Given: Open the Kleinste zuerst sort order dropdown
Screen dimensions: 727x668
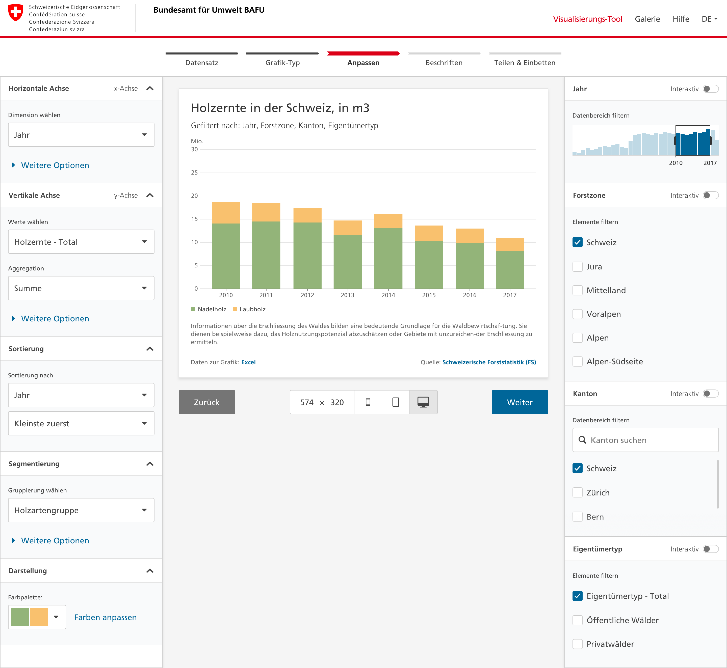Looking at the screenshot, I should [81, 423].
